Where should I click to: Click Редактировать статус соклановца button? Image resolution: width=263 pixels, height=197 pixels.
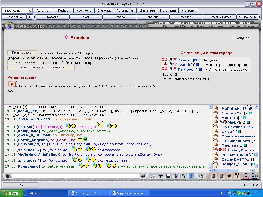pos(41,67)
